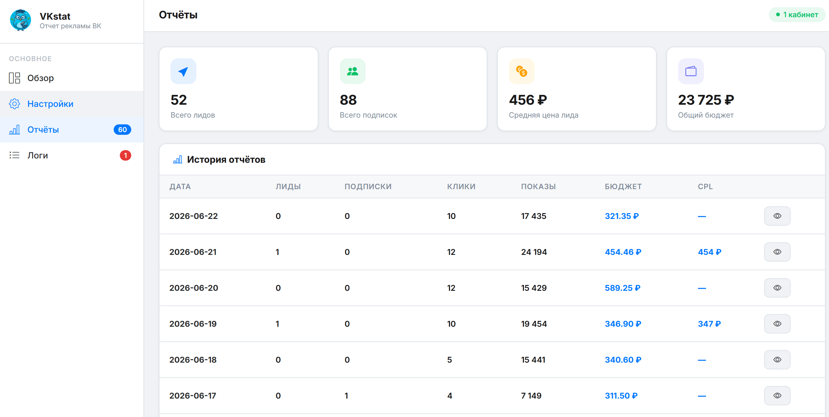Open eye button for 2026-06-21 report

(x=777, y=252)
